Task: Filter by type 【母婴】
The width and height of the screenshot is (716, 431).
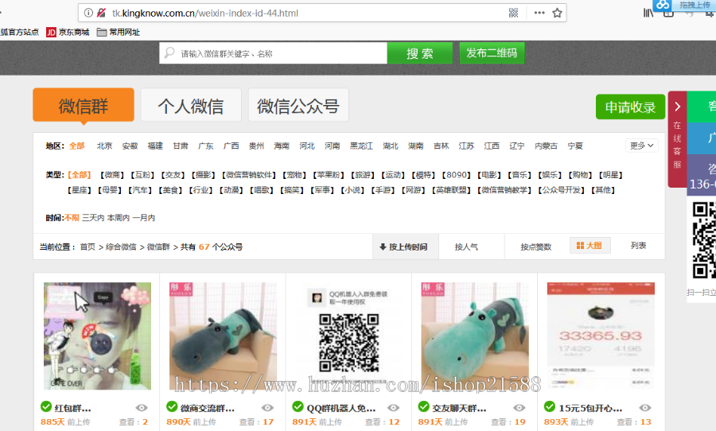Action: click(110, 190)
